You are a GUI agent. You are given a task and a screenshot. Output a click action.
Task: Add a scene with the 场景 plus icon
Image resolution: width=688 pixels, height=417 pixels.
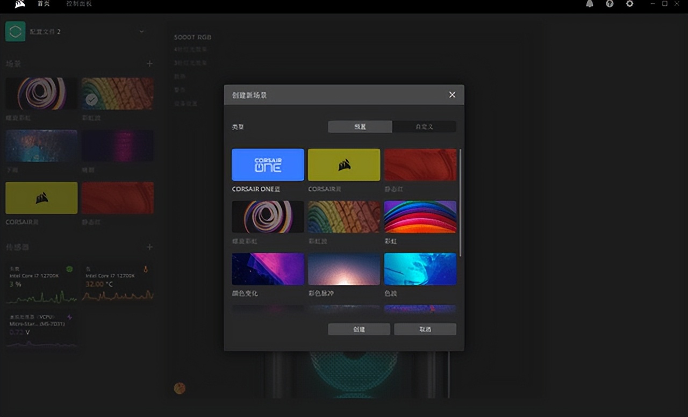[x=149, y=63]
